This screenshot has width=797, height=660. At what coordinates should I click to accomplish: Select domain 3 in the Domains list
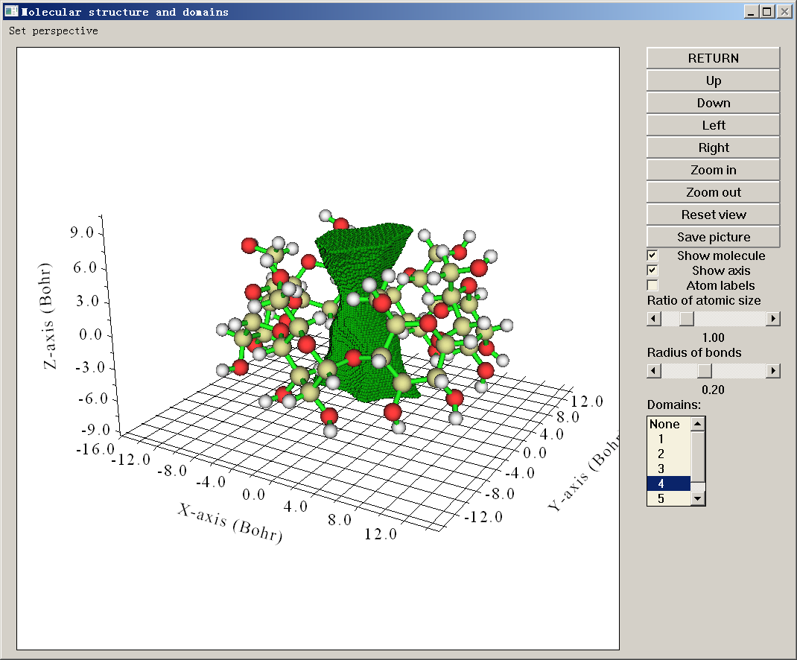[669, 469]
